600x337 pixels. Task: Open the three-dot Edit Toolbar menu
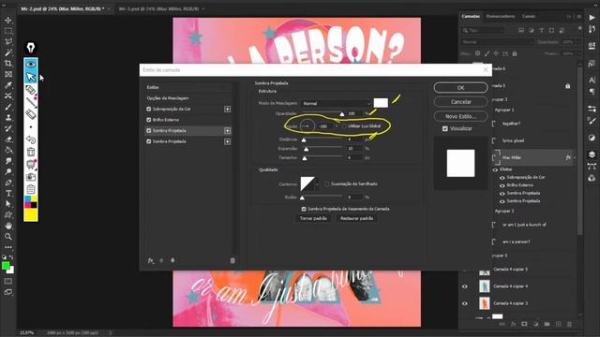click(8, 247)
